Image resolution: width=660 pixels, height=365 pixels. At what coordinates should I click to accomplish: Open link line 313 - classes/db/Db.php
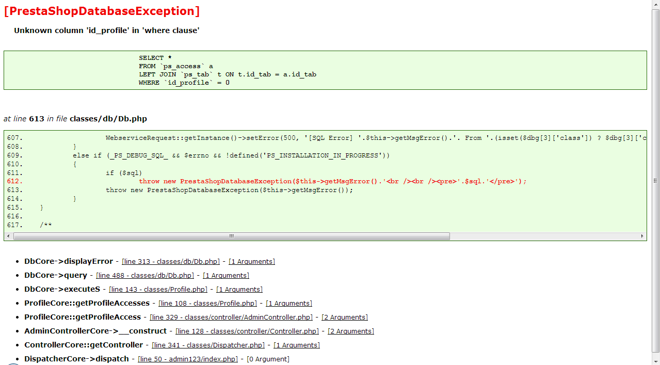pyautogui.click(x=171, y=262)
